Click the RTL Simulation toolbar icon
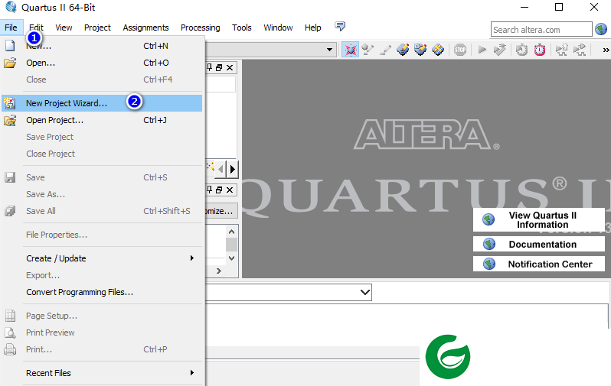The height and width of the screenshot is (386, 611). (x=561, y=50)
